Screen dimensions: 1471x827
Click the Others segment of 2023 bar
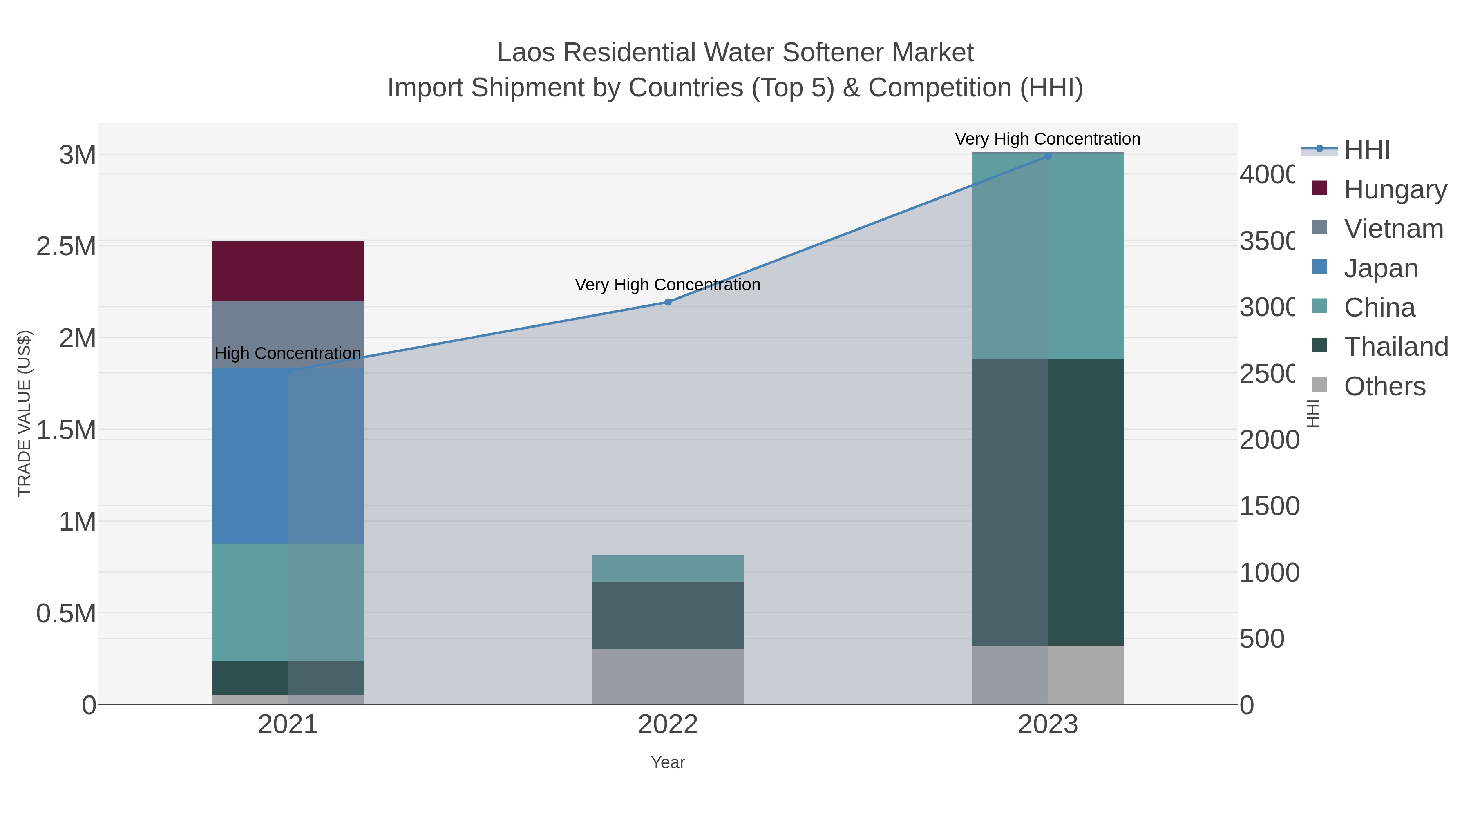pyautogui.click(x=1048, y=675)
